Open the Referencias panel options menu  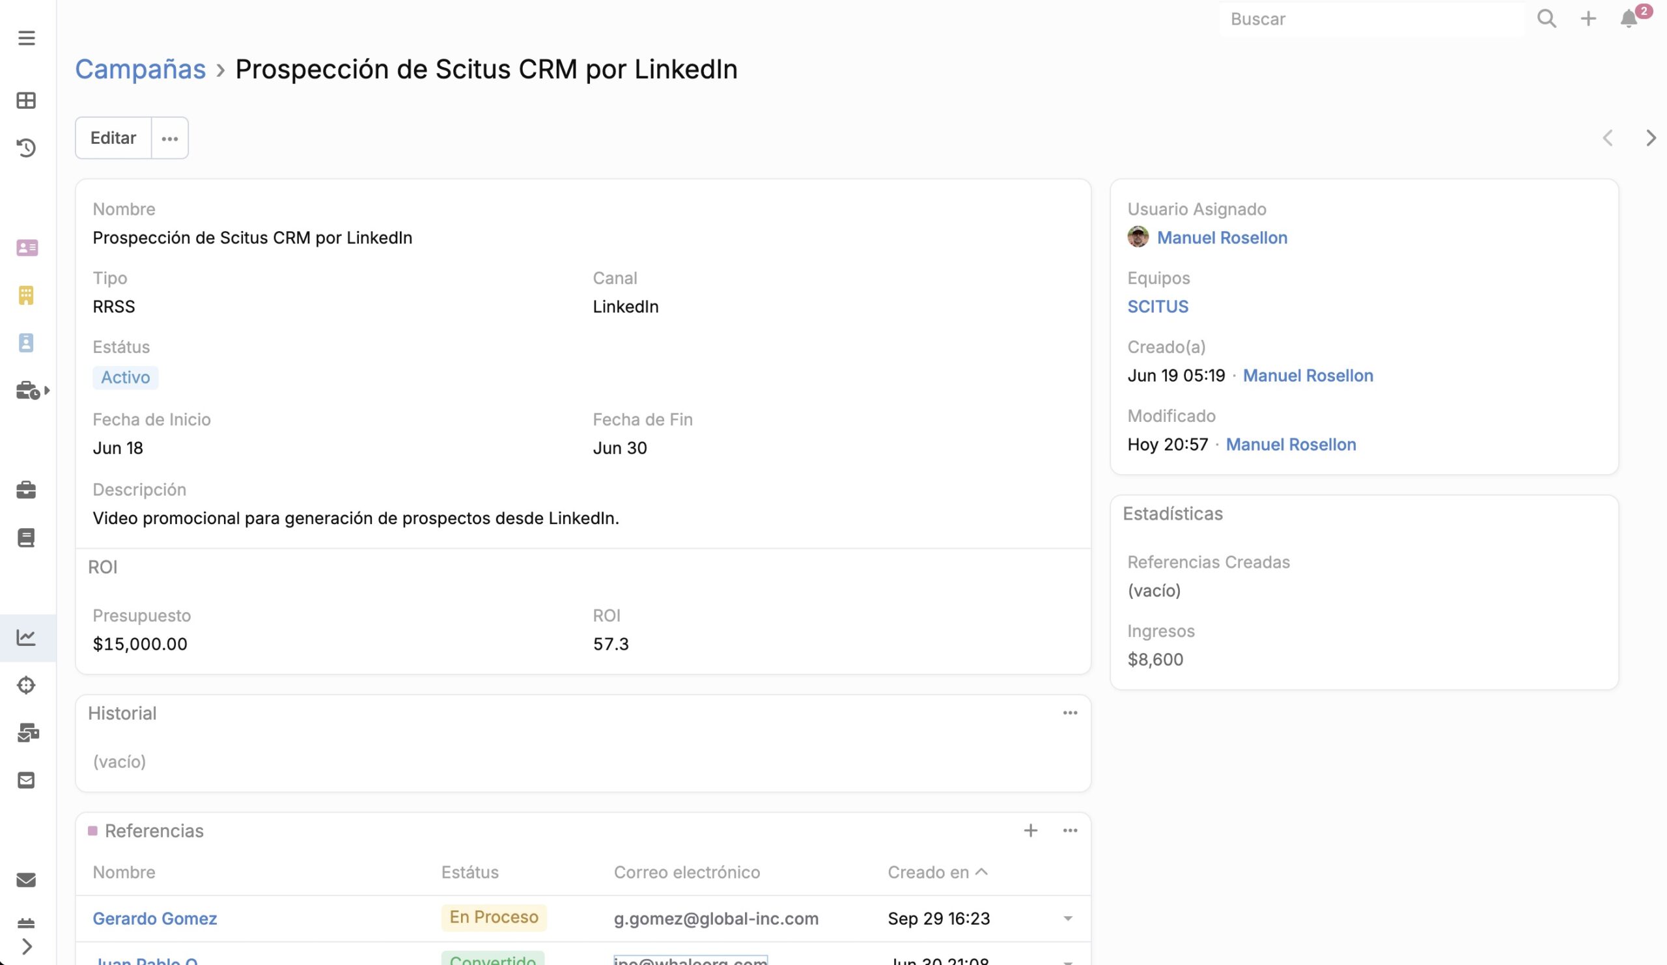point(1070,831)
